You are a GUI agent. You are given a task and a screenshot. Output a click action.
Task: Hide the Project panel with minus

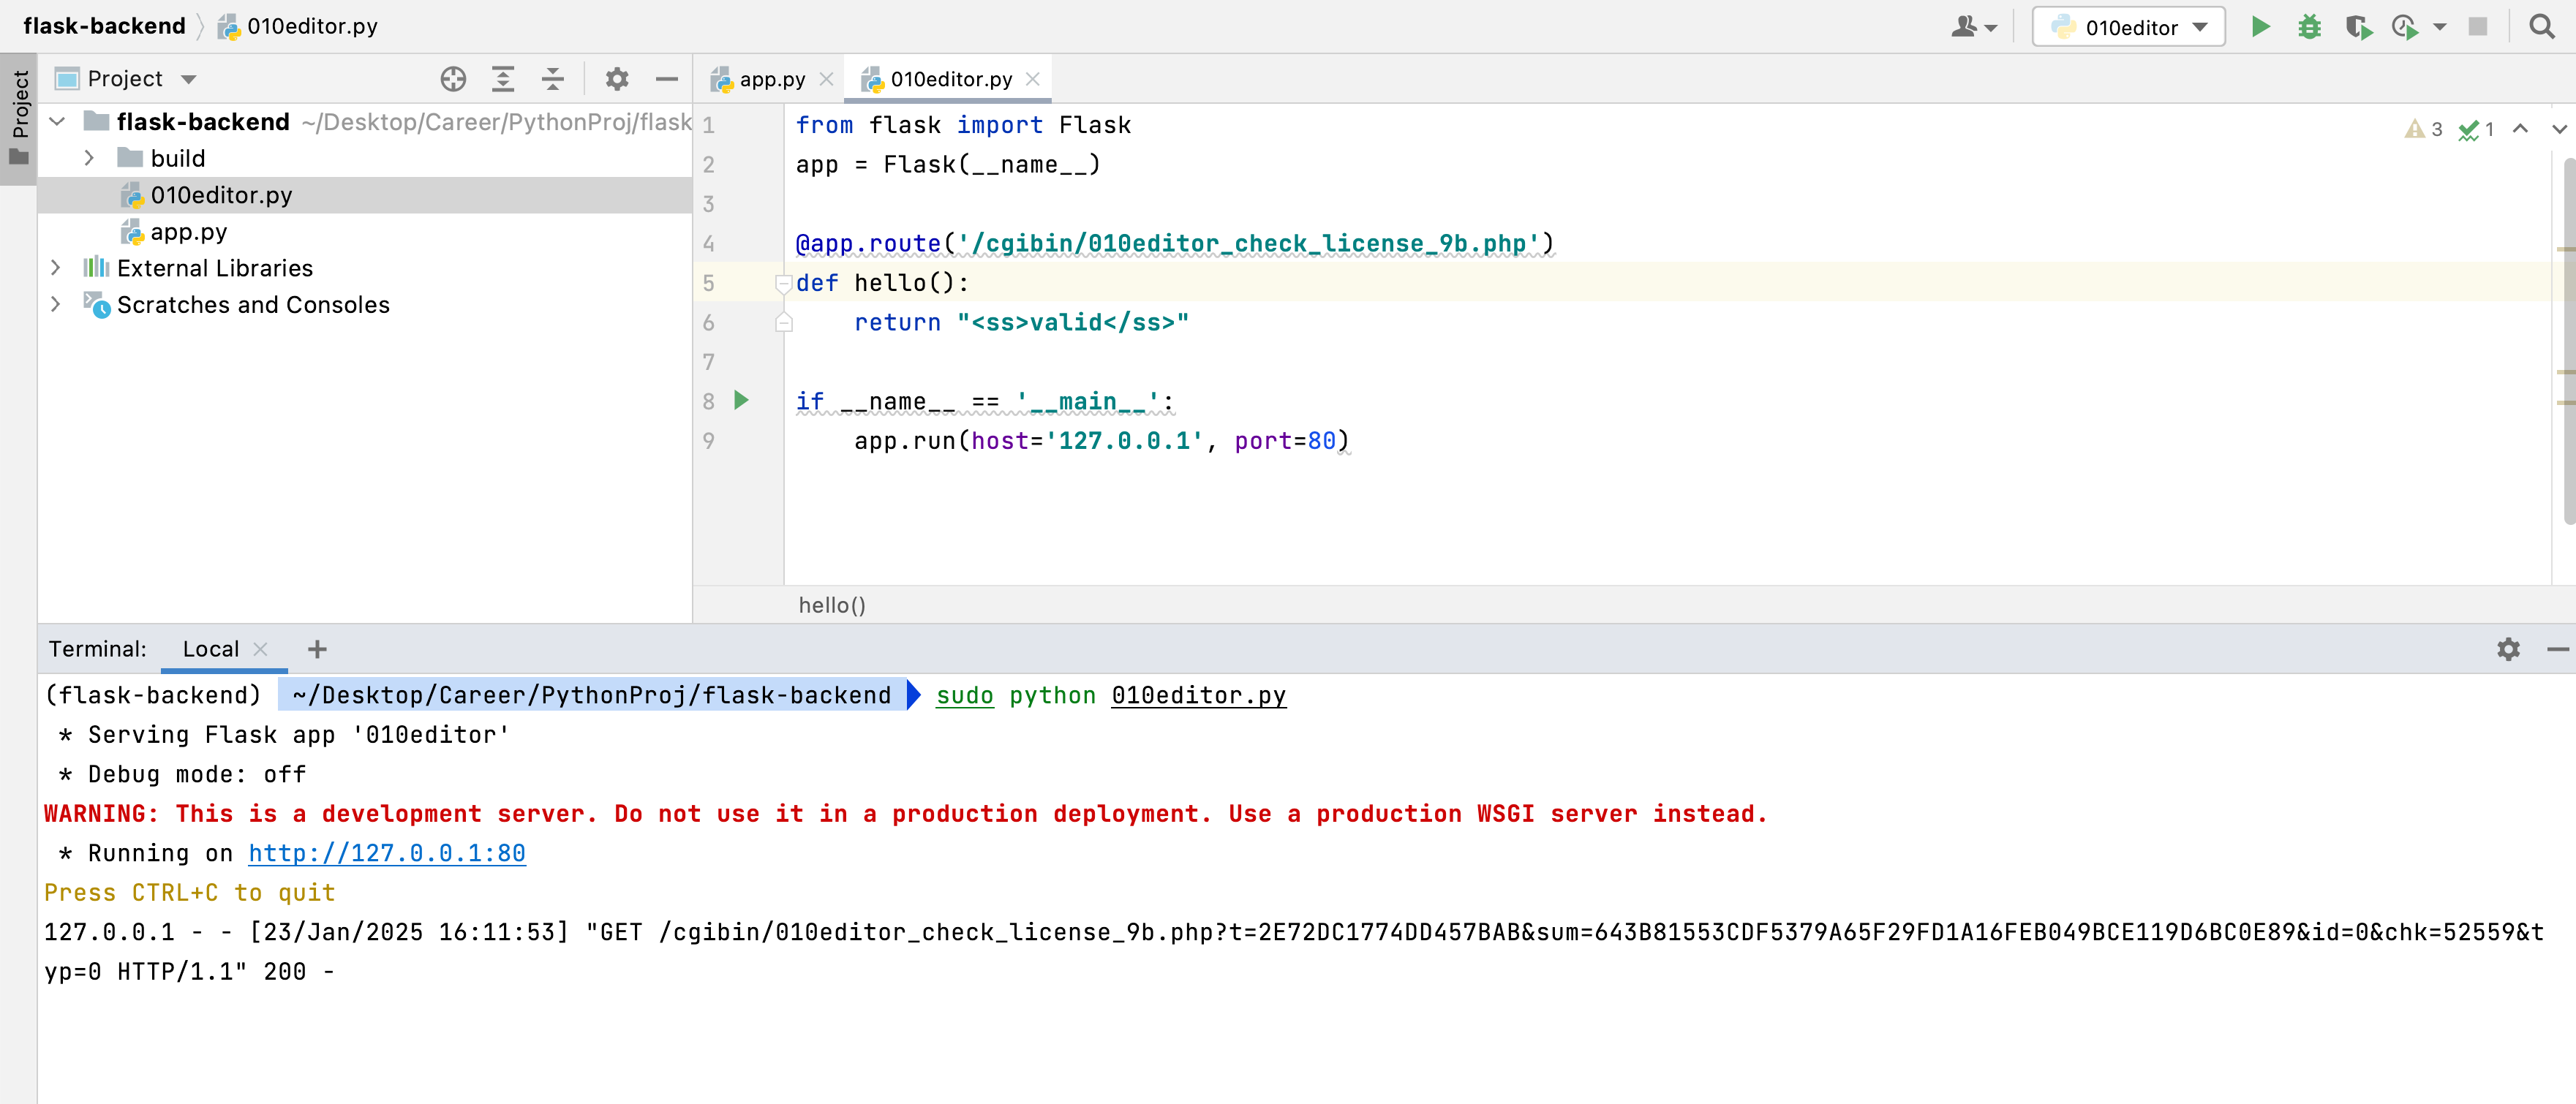(667, 79)
